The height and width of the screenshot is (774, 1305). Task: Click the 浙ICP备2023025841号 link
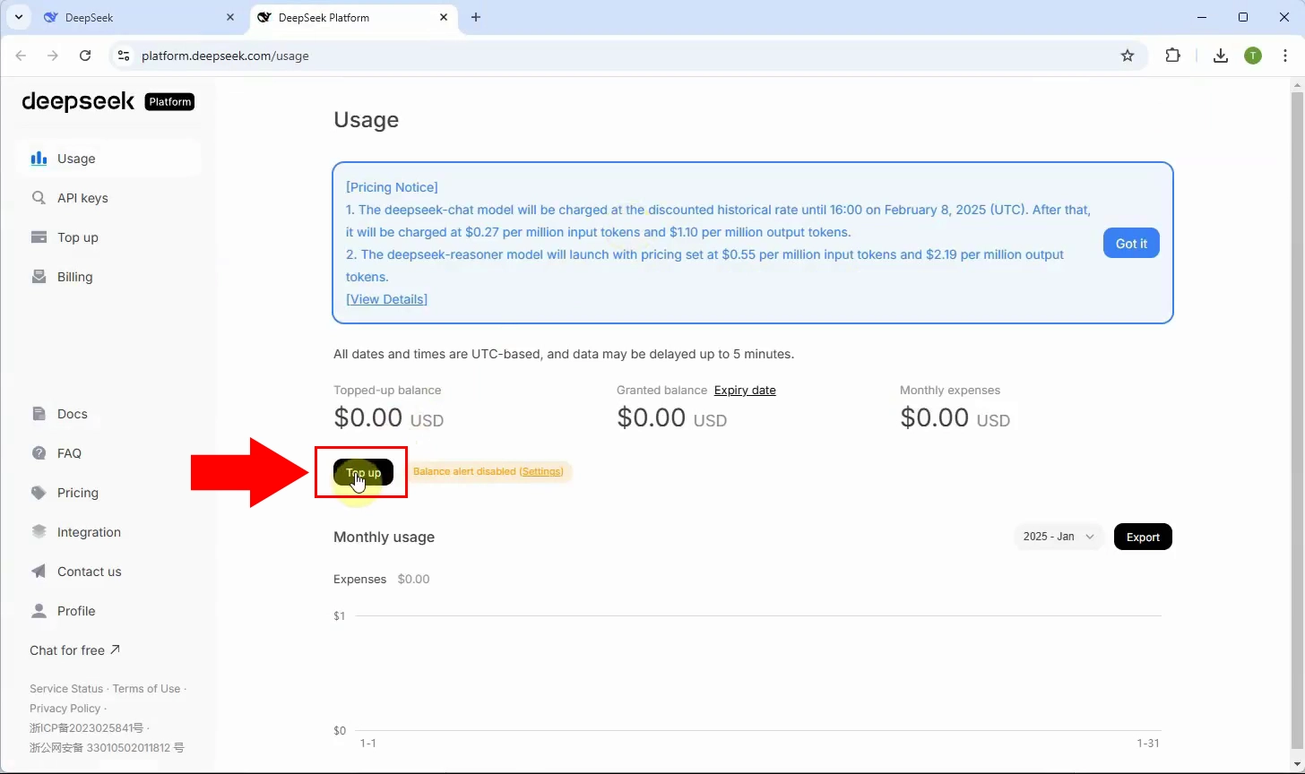tap(86, 728)
